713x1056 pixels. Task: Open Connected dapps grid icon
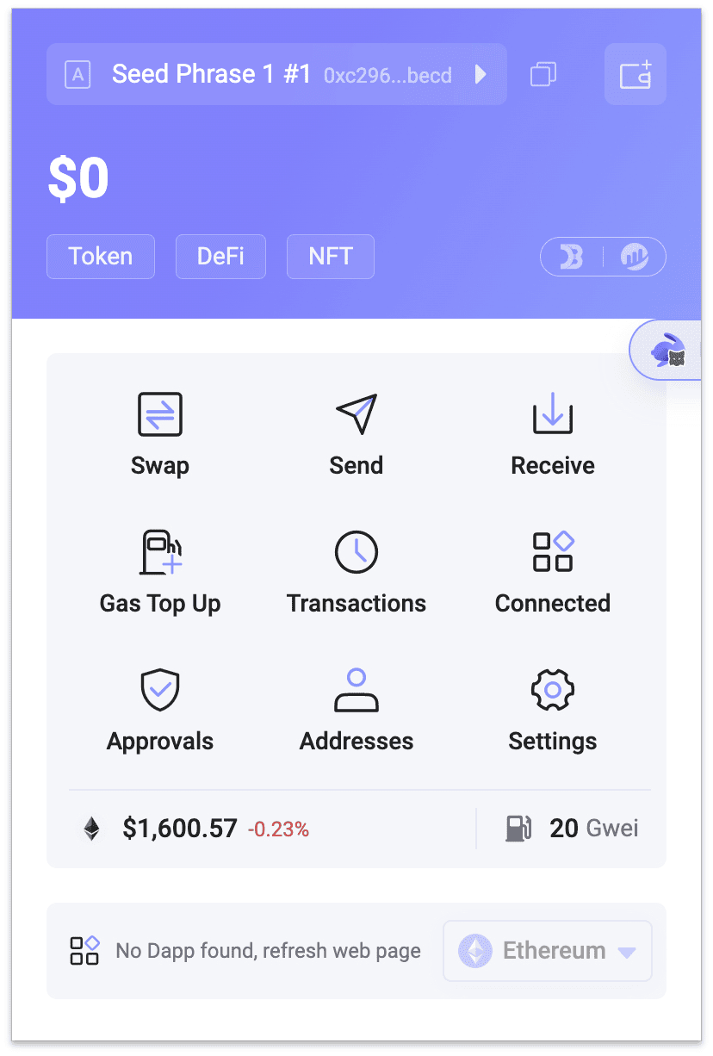point(553,552)
